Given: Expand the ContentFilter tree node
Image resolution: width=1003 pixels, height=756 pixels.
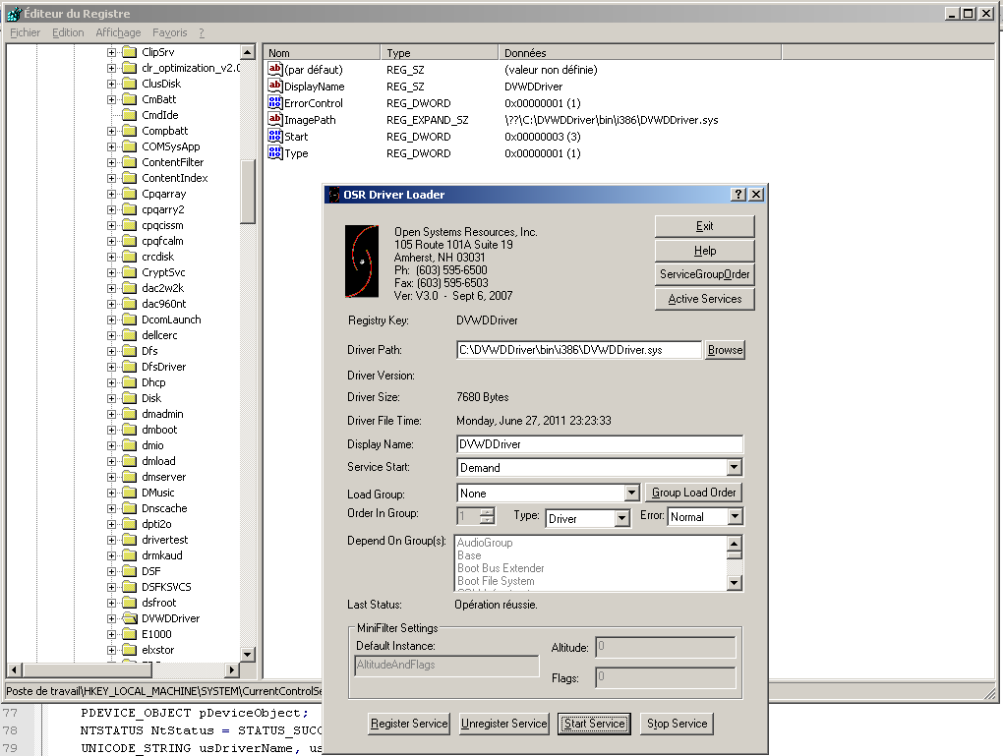Looking at the screenshot, I should pos(111,162).
